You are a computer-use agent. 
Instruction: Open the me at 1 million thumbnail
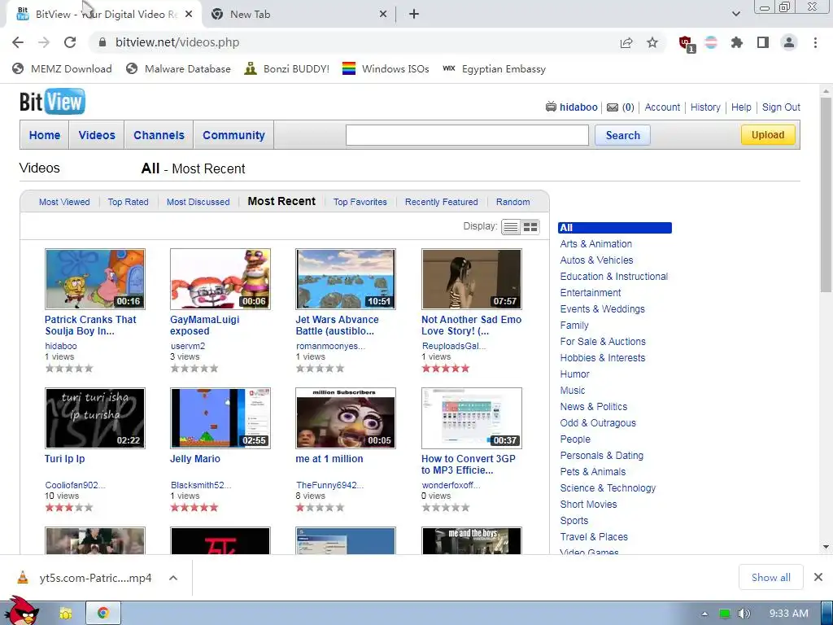click(346, 418)
